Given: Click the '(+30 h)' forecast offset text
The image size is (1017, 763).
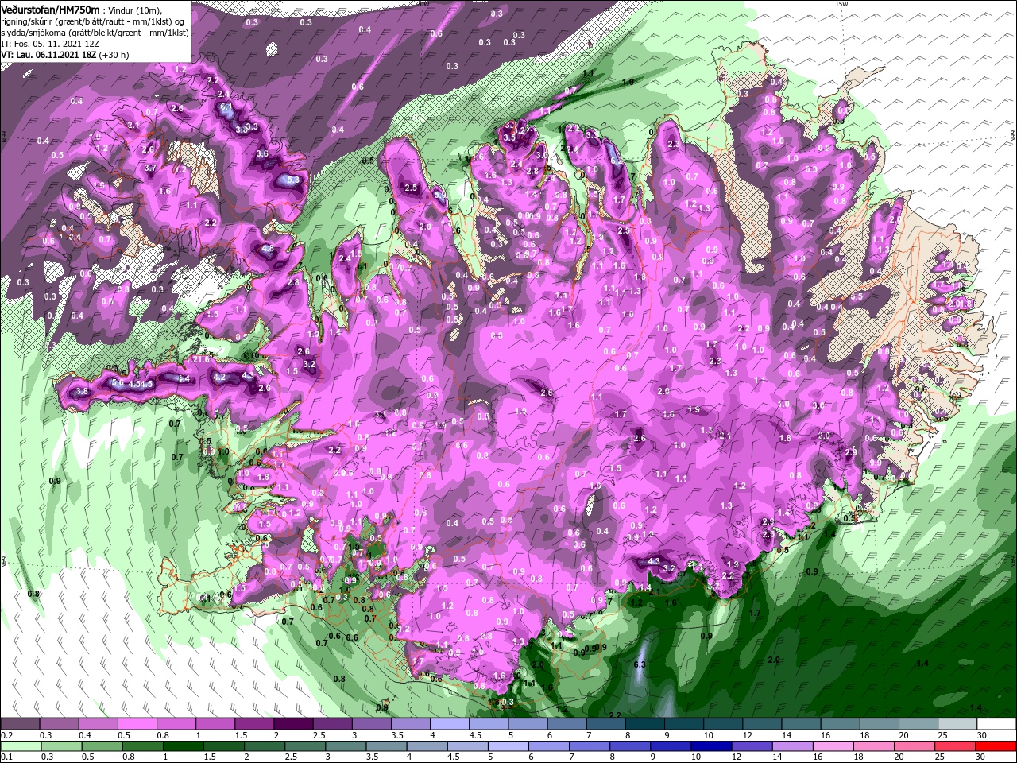Looking at the screenshot, I should tap(114, 56).
